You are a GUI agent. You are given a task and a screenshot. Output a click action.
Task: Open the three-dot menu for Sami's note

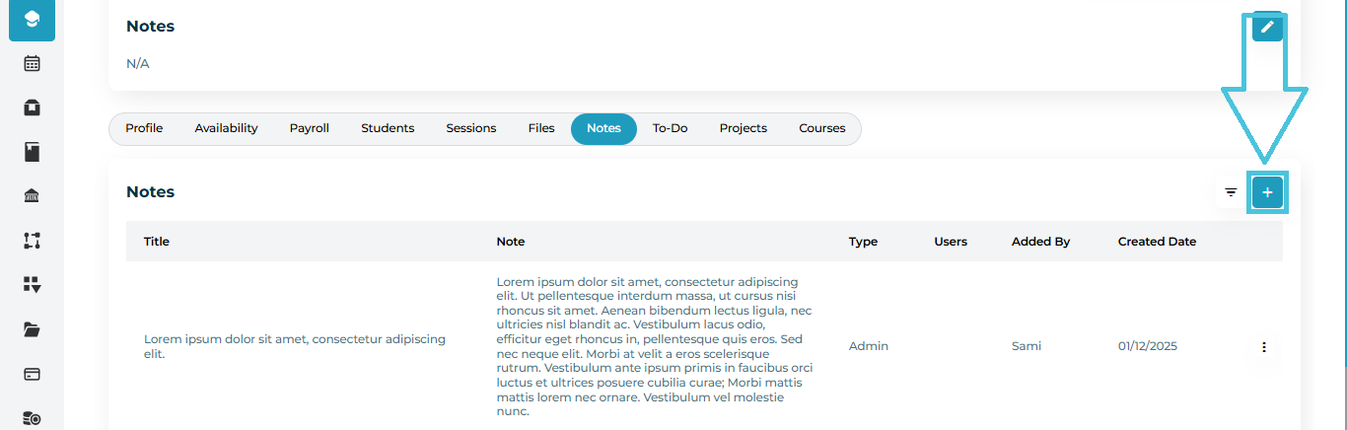1263,347
